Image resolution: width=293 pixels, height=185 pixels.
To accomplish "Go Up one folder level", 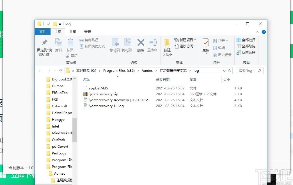I will [61, 71].
